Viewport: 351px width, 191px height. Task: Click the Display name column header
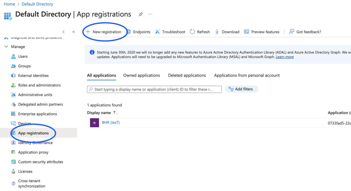(99, 113)
